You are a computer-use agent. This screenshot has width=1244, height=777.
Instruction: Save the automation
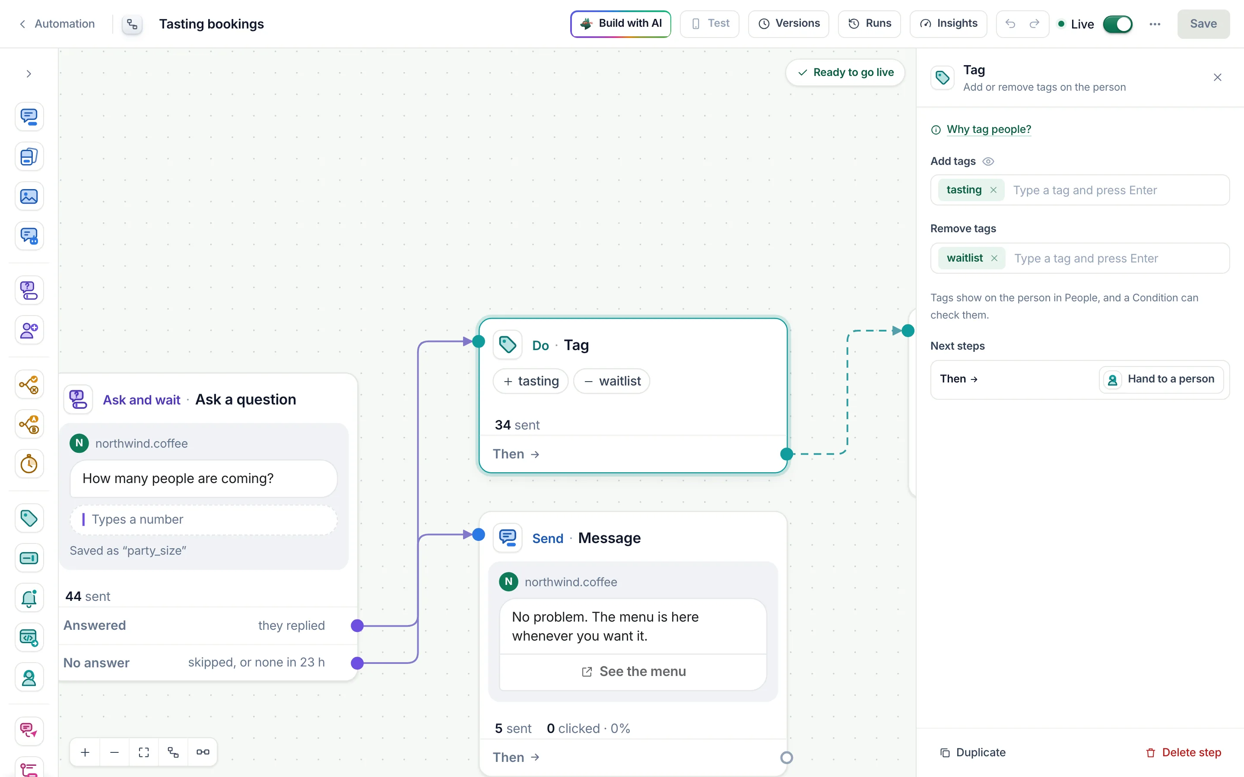pyautogui.click(x=1203, y=24)
